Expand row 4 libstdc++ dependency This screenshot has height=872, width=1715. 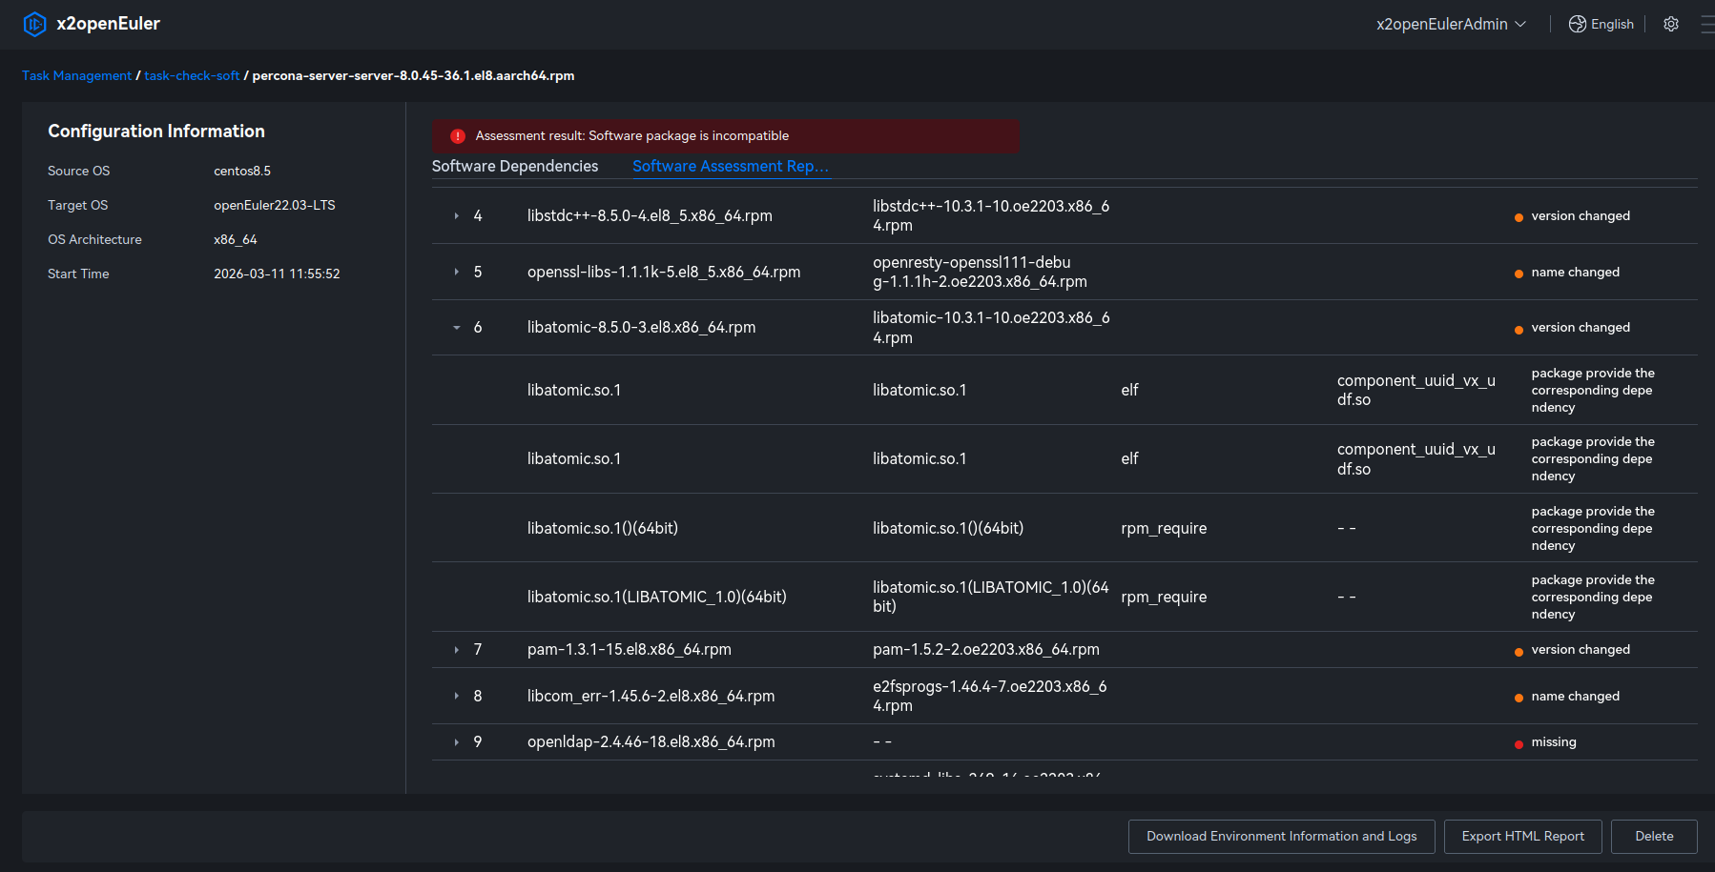[457, 216]
